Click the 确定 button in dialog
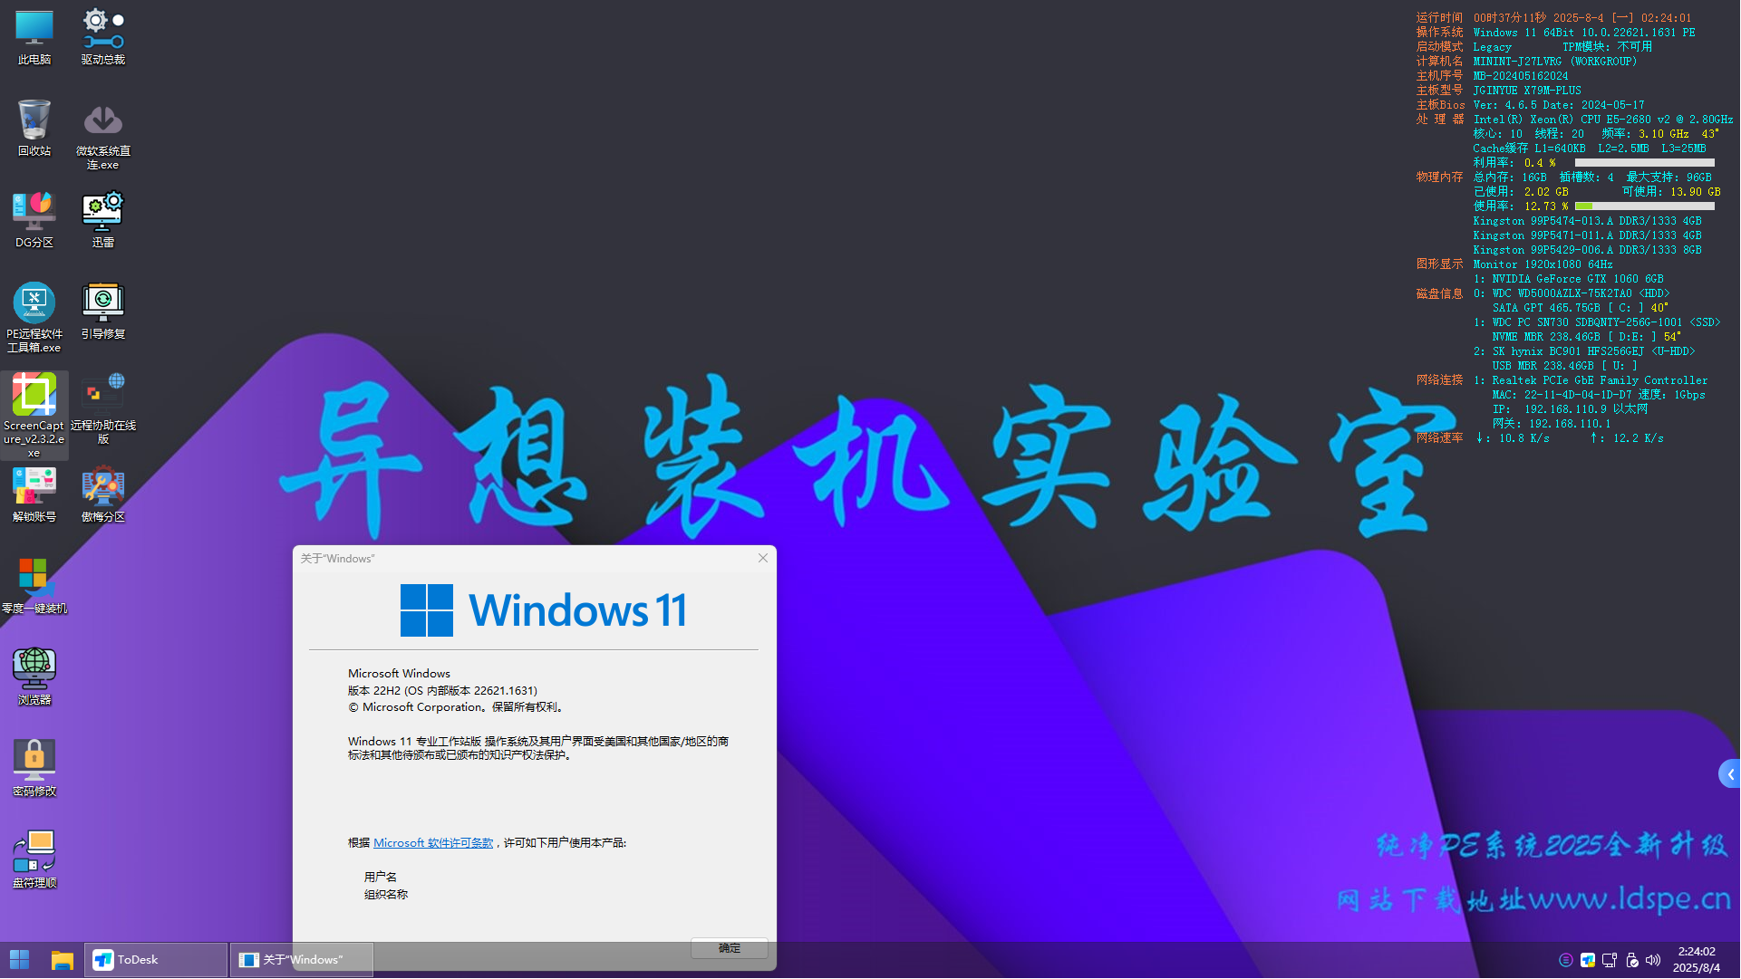This screenshot has width=1741, height=979. [729, 948]
